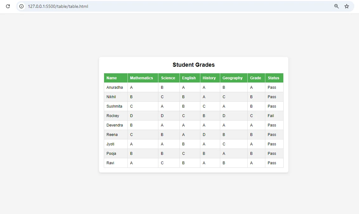
Task: Select Nikhil's row in the table
Action: (111, 97)
